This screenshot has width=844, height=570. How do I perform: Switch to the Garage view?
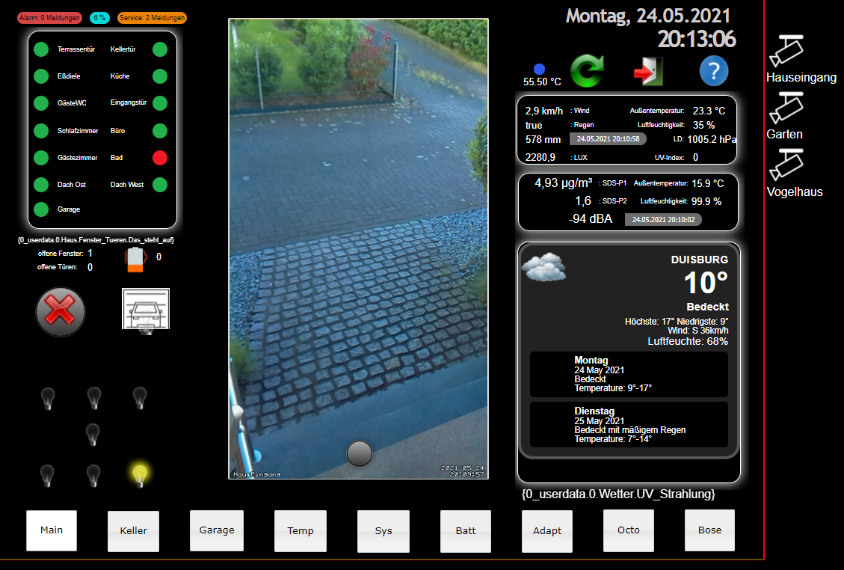217,530
